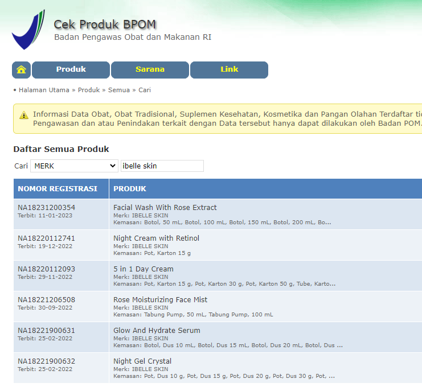Go to Halaman Utama breadcrumb

click(44, 90)
